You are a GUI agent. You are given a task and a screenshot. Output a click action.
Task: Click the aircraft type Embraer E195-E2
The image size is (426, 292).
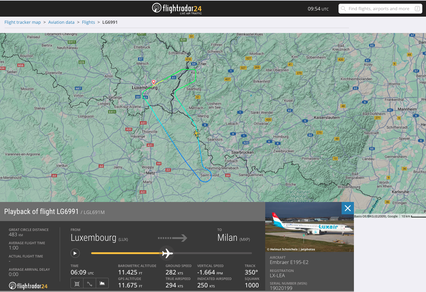pos(289,262)
